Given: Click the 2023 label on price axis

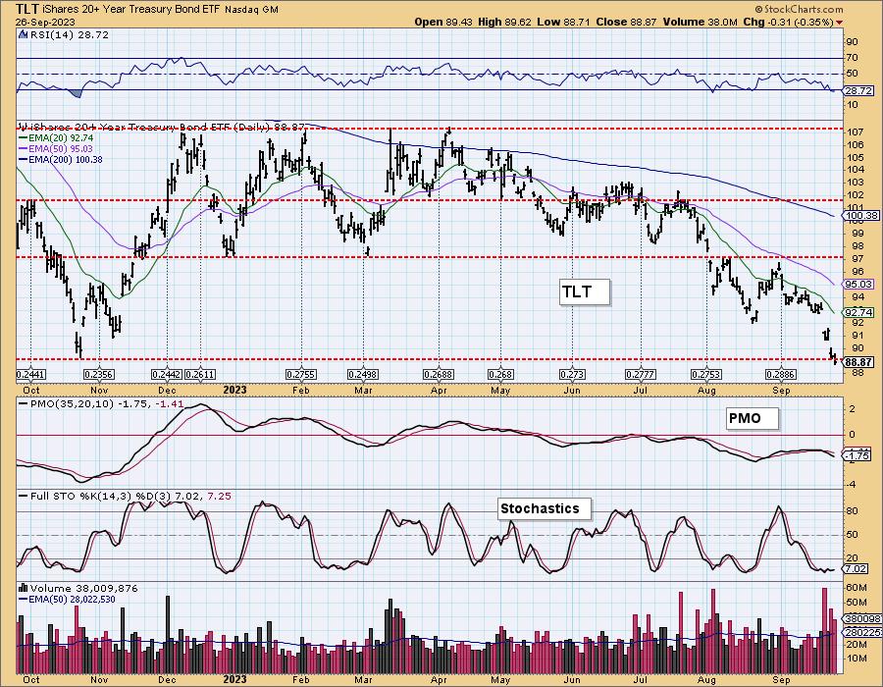Looking at the screenshot, I should pos(234,391).
